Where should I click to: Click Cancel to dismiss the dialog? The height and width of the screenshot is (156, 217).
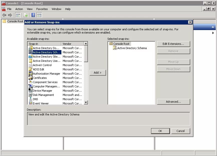(181, 131)
